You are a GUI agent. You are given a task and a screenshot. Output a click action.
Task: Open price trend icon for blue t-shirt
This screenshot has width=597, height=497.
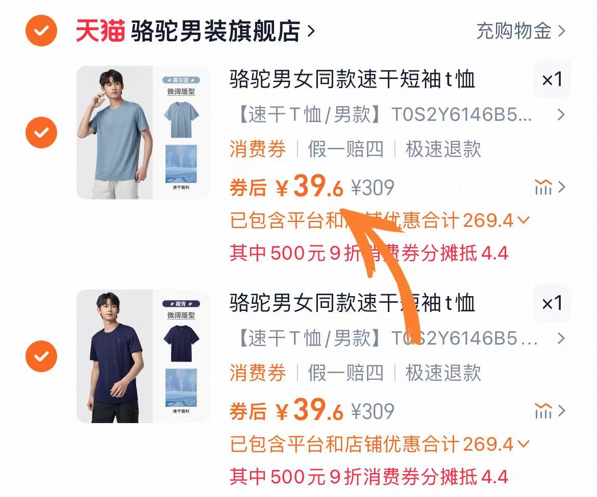point(543,187)
